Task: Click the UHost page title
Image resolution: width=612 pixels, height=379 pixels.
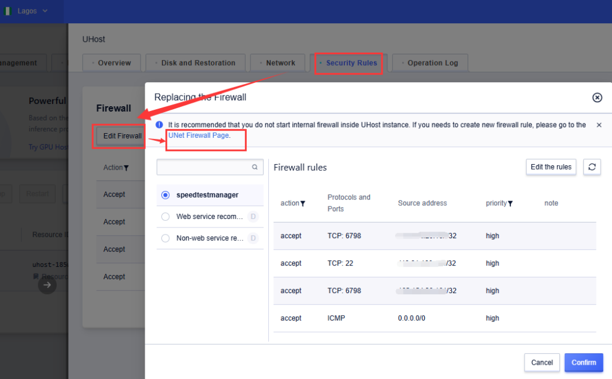Action: tap(94, 39)
